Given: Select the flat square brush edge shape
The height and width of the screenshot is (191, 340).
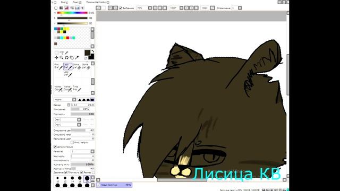Looking at the screenshot, I should tap(92, 100).
